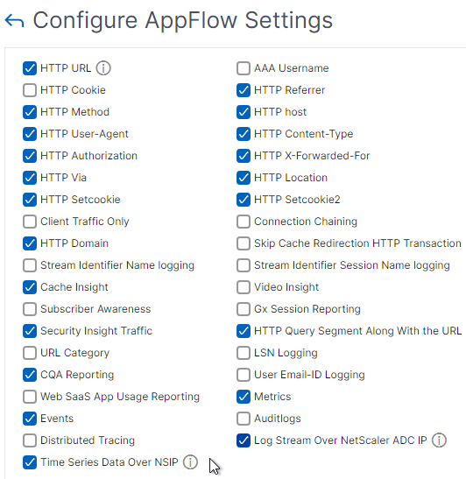
Task: Check Web SaaS App Usage Reporting
Action: click(30, 397)
